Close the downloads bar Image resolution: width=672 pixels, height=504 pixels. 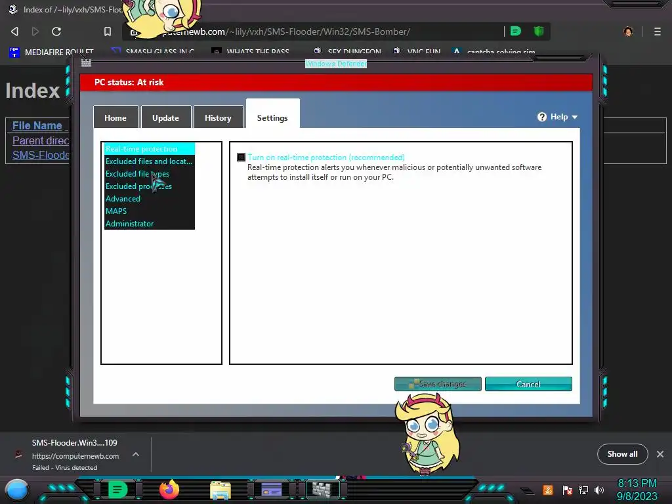pos(660,454)
